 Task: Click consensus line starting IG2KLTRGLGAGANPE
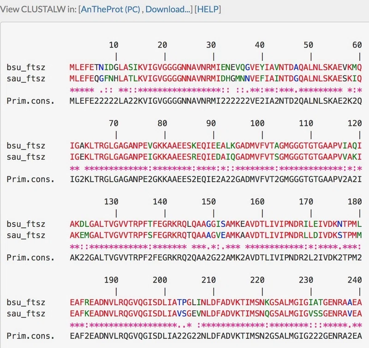215,179
